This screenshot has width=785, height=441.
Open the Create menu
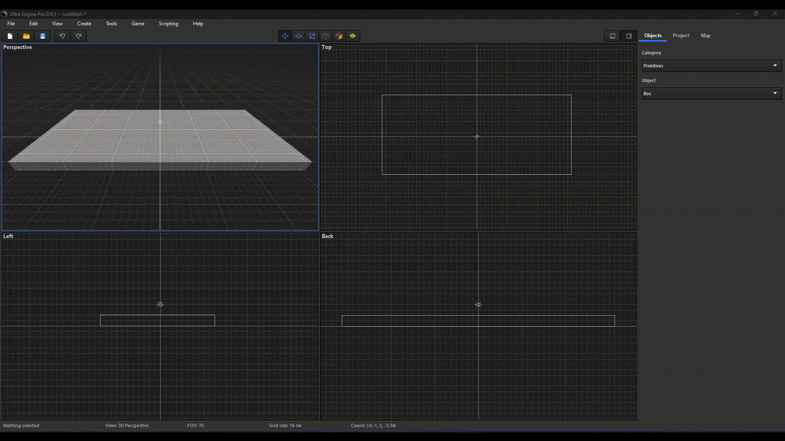coord(84,24)
